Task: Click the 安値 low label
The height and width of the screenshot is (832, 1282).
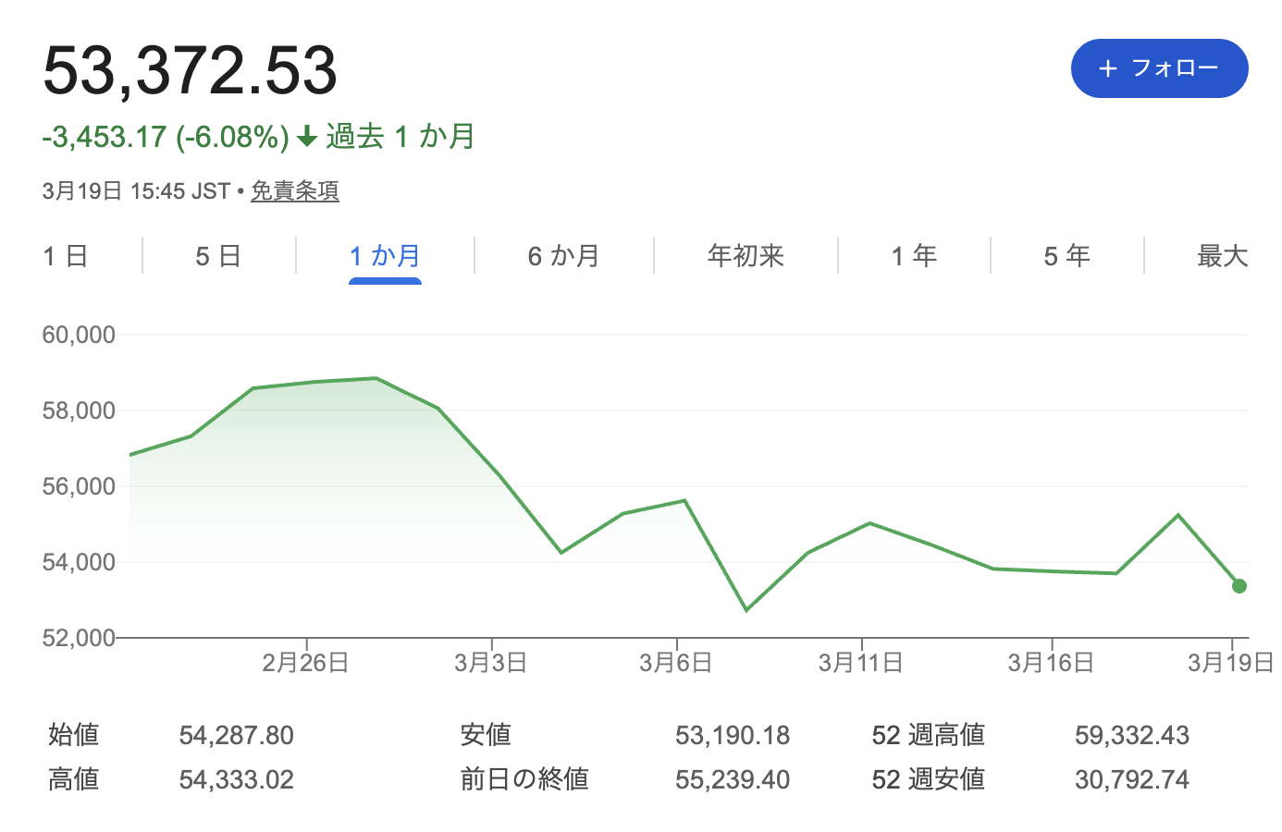Action: [486, 735]
